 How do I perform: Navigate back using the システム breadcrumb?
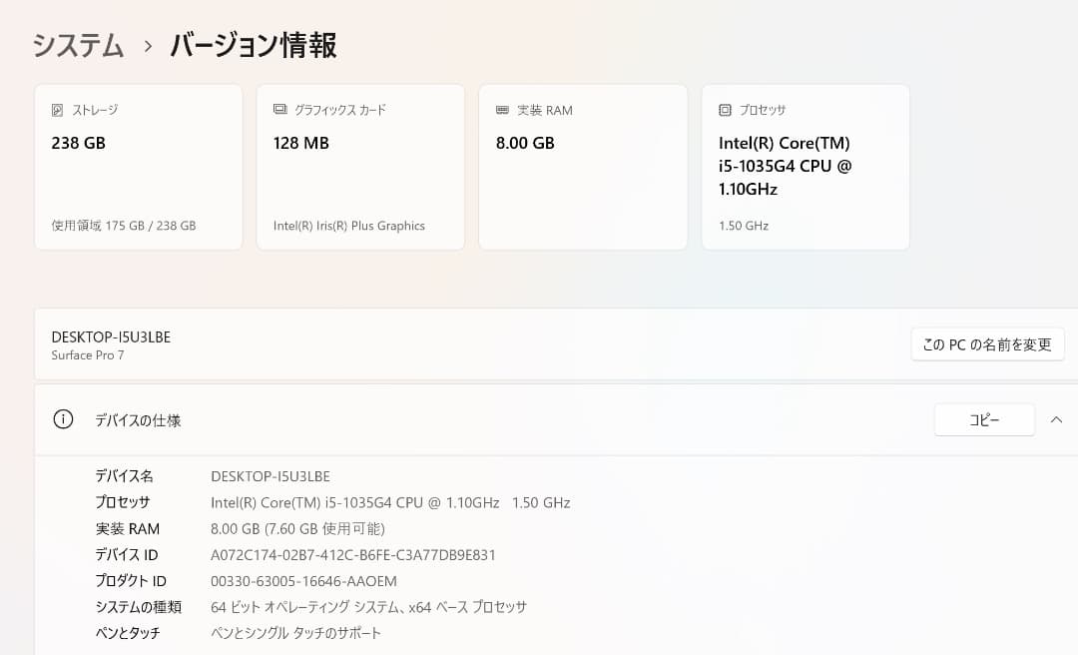(x=78, y=46)
